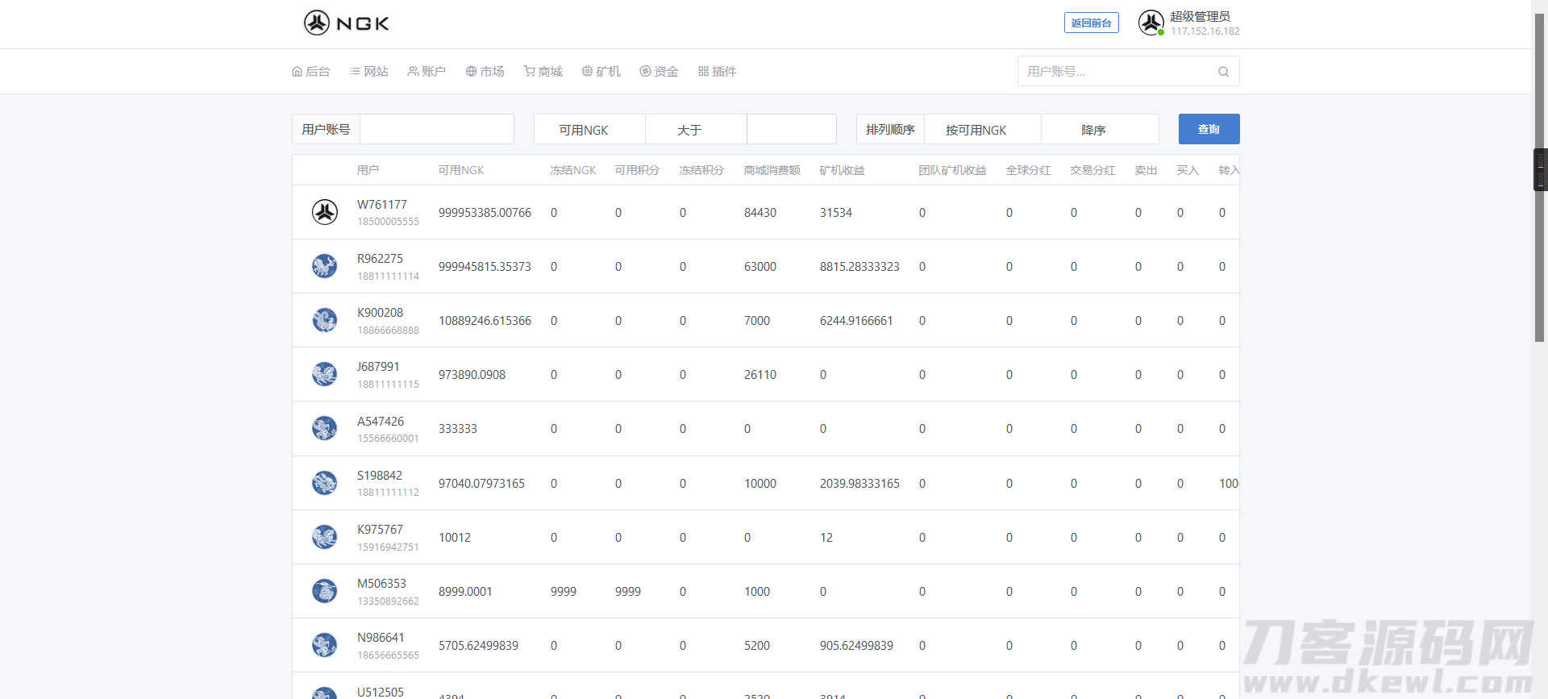The image size is (1548, 699).
Task: Click the 用户账号 filter input field
Action: point(436,129)
